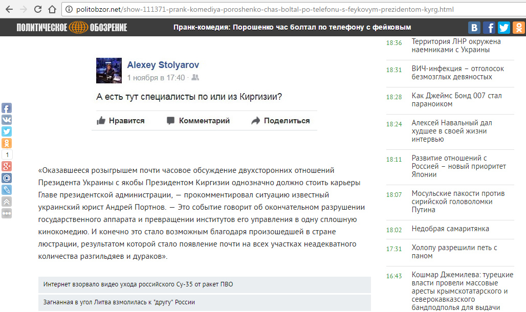Viewport: 526px width, 312px height.
Task: Click Поделиться to share the post
Action: 280,121
